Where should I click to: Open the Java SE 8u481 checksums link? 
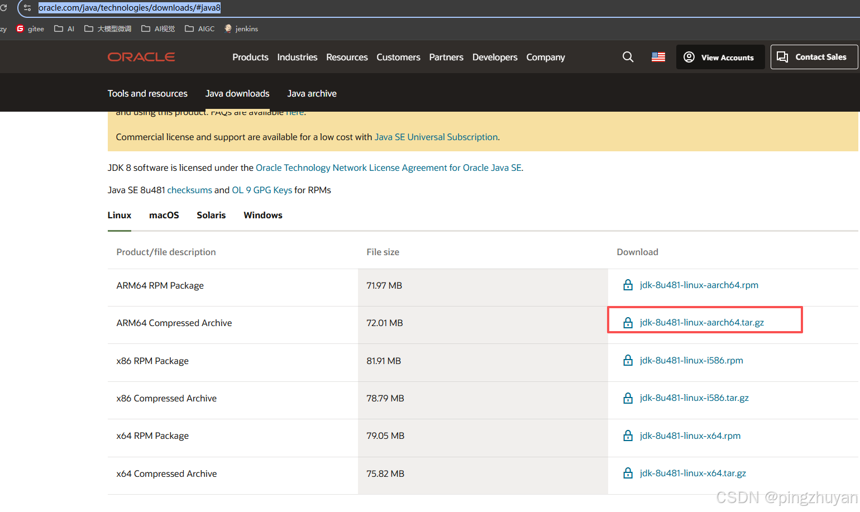click(x=189, y=190)
